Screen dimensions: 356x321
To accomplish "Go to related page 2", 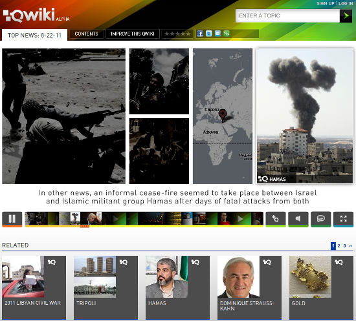I will tap(339, 246).
